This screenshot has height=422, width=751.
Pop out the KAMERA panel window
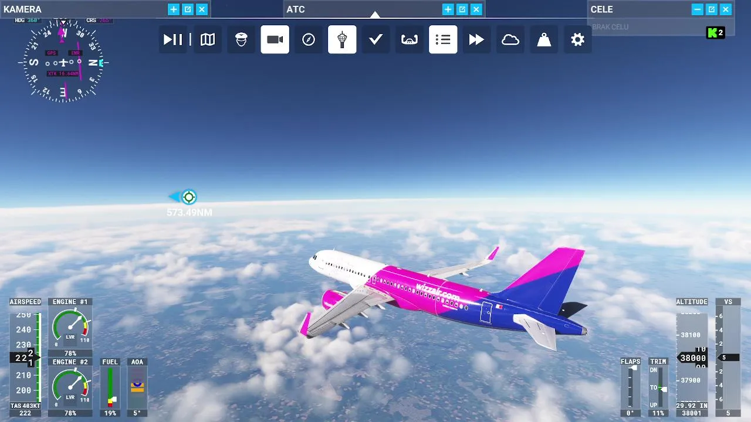point(188,9)
